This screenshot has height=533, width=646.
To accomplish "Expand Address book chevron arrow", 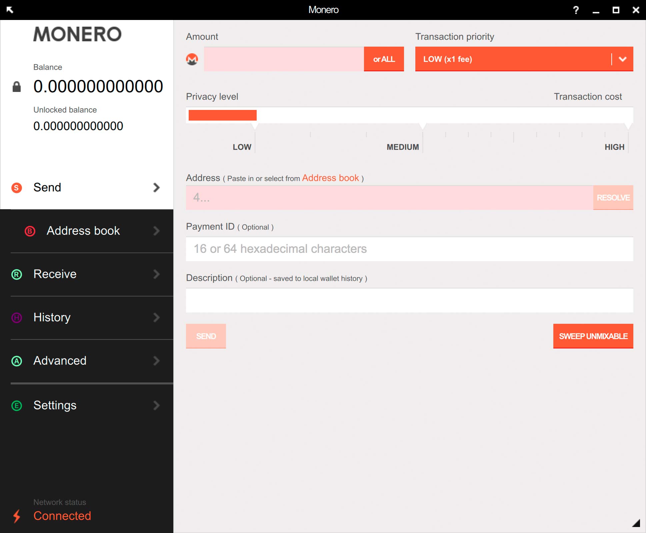I will 157,231.
